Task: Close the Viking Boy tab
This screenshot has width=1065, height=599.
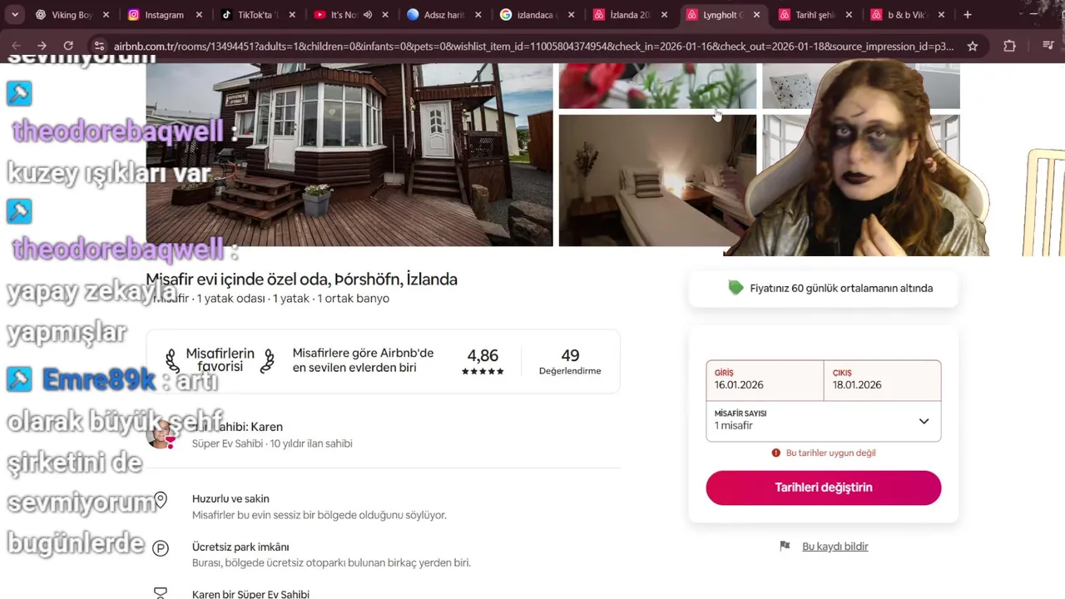Action: 106,15
